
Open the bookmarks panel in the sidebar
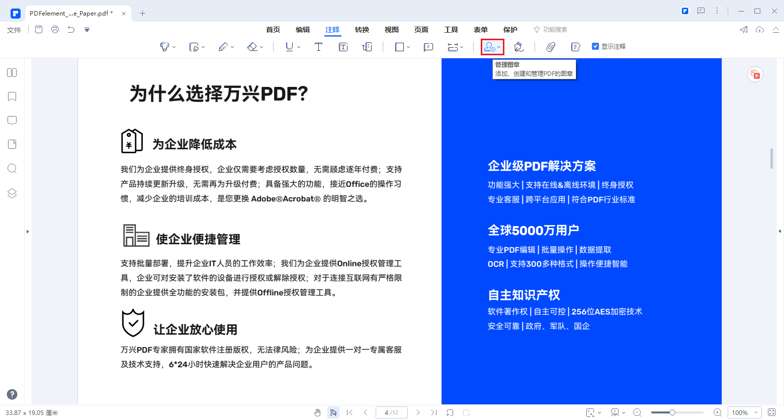point(12,96)
